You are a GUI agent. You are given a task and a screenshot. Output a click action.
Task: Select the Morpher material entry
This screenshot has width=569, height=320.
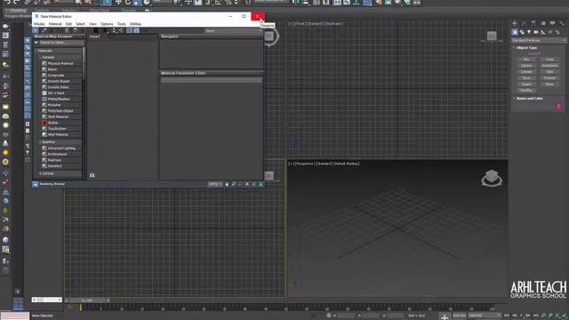(61, 105)
